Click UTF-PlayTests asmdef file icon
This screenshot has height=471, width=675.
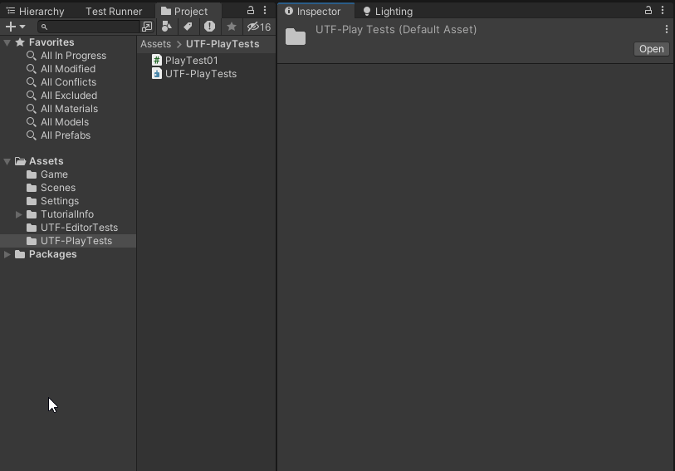click(x=157, y=74)
